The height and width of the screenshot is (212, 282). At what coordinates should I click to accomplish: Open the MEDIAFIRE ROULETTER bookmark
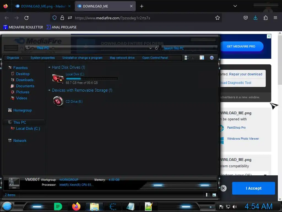[23, 27]
